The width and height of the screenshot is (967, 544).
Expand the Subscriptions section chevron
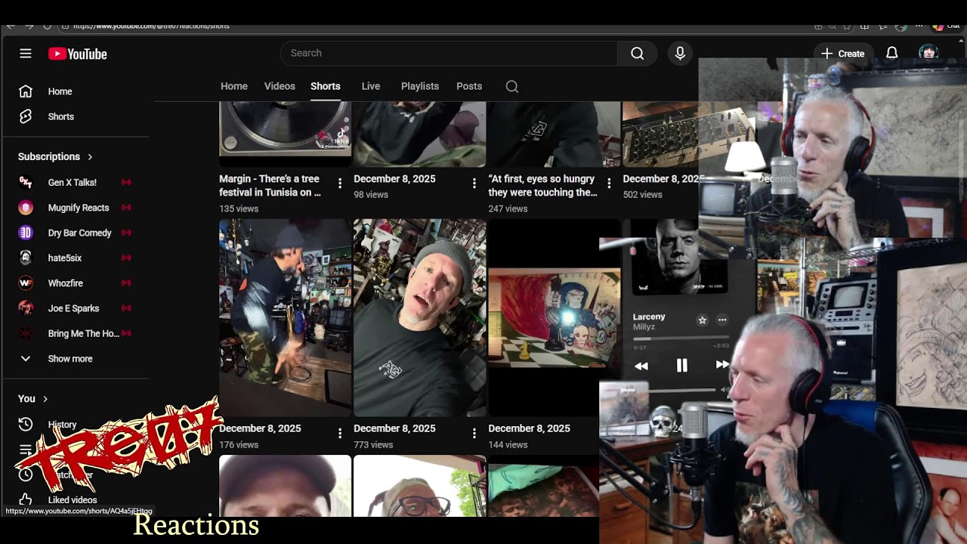(x=90, y=156)
